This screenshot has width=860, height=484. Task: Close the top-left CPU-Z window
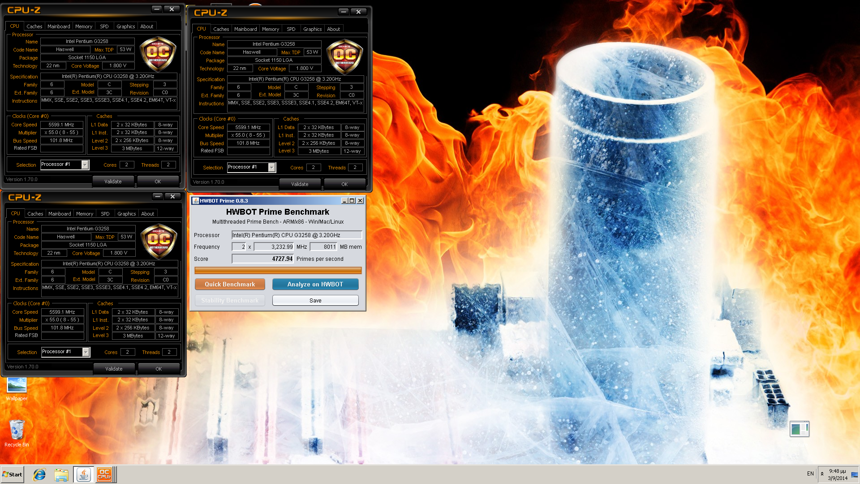pyautogui.click(x=172, y=9)
